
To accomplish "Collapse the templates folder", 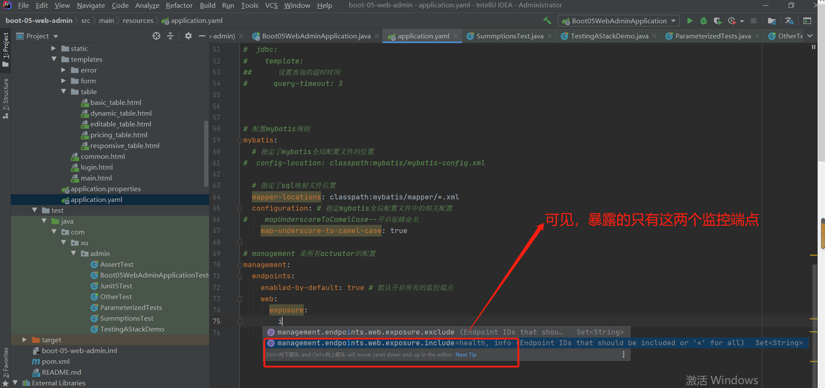I will click(x=54, y=59).
